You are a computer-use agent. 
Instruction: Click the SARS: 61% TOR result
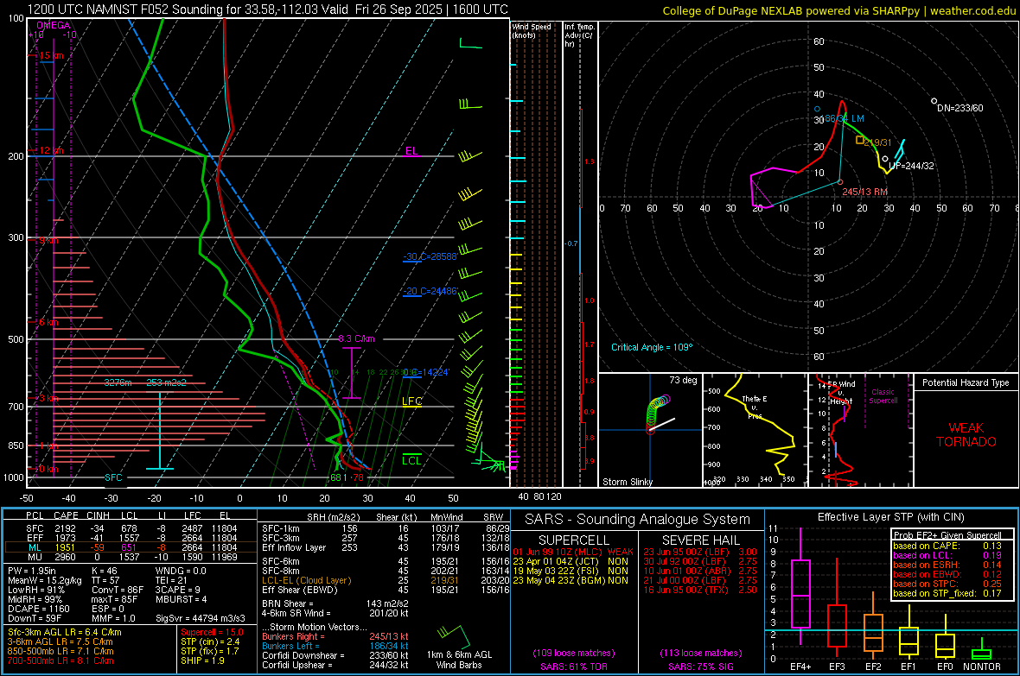click(x=573, y=667)
